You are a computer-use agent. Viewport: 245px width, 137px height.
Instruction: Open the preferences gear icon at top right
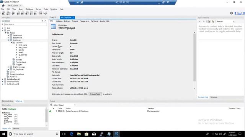[x=231, y=13]
